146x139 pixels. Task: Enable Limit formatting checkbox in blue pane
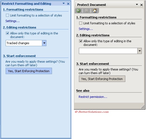[x=7, y=15]
